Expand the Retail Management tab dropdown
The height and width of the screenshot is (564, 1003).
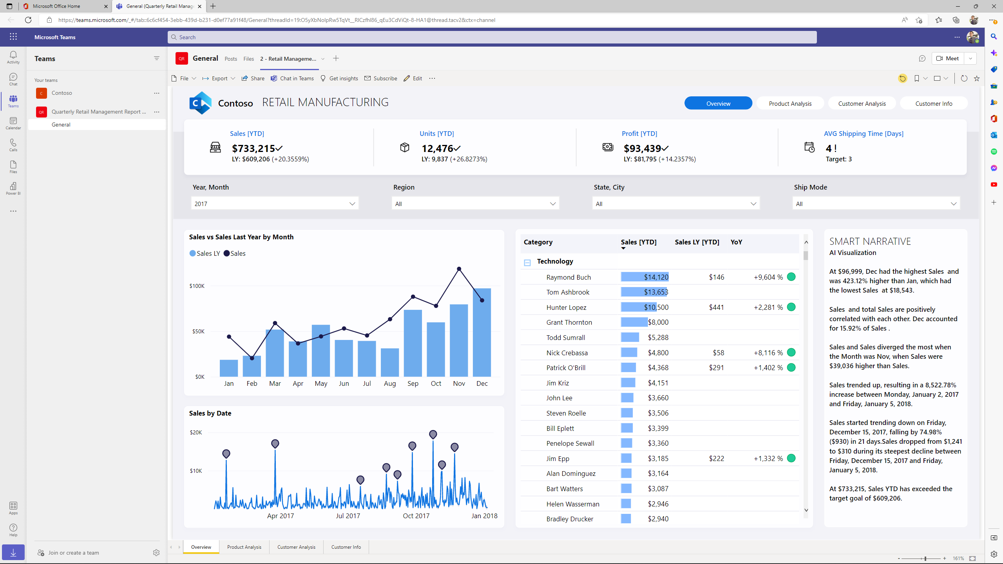(323, 59)
